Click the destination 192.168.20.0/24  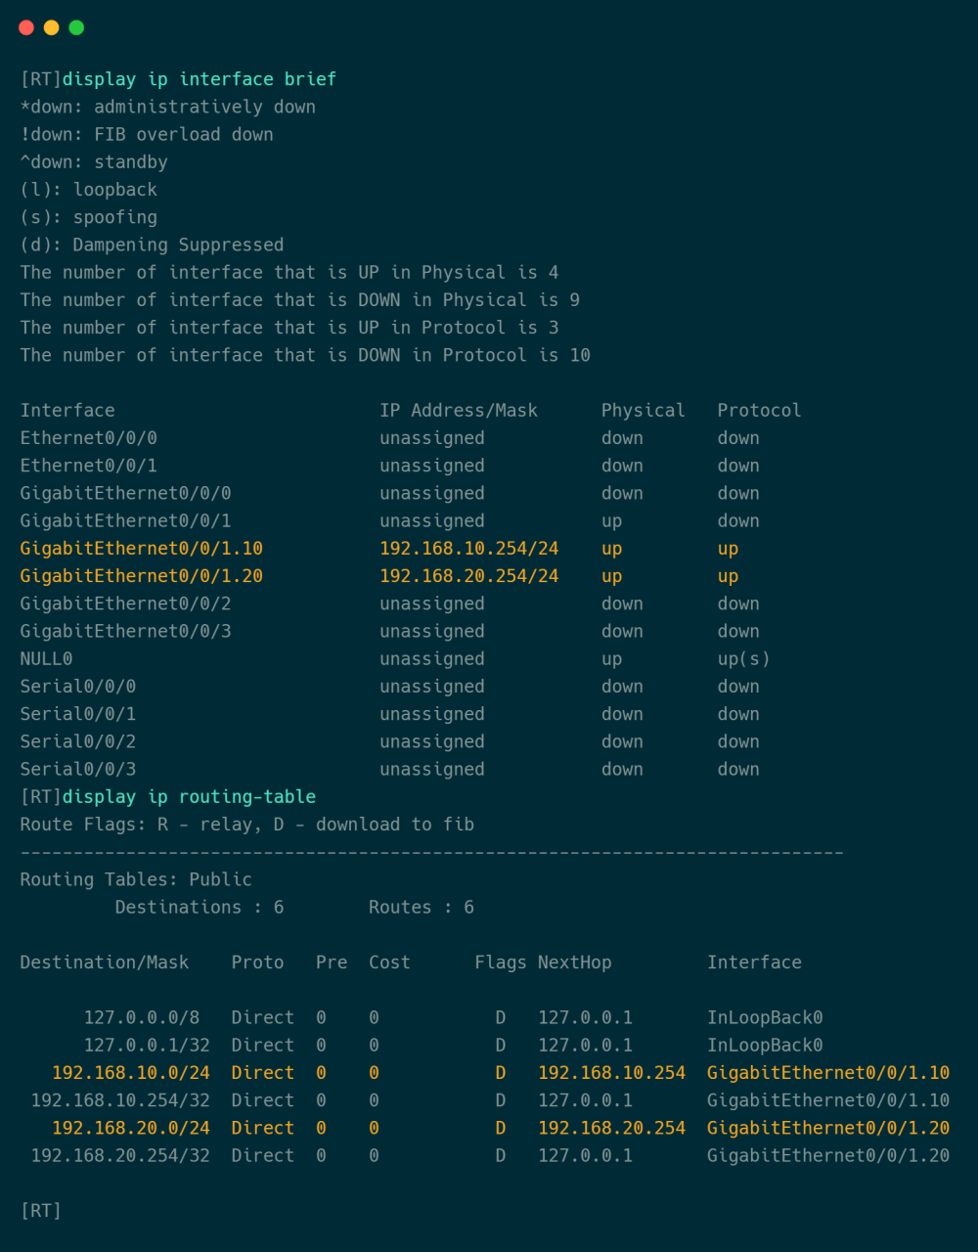click(x=131, y=1128)
